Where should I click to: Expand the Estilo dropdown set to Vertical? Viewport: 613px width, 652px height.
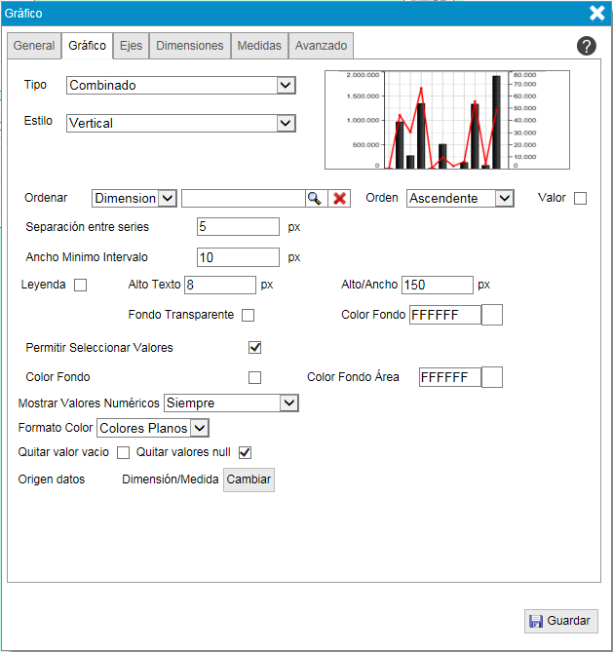[x=181, y=124]
